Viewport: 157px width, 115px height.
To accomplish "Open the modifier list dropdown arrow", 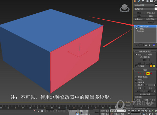I will coord(156,9).
